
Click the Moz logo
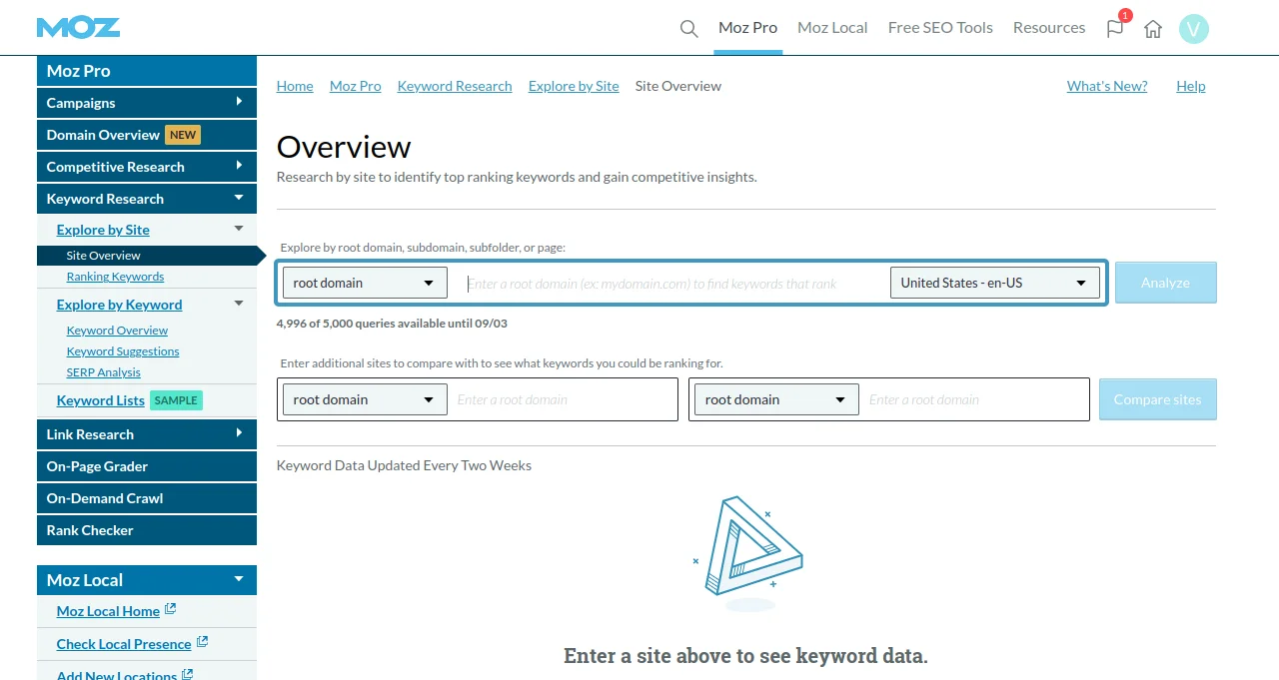78,27
